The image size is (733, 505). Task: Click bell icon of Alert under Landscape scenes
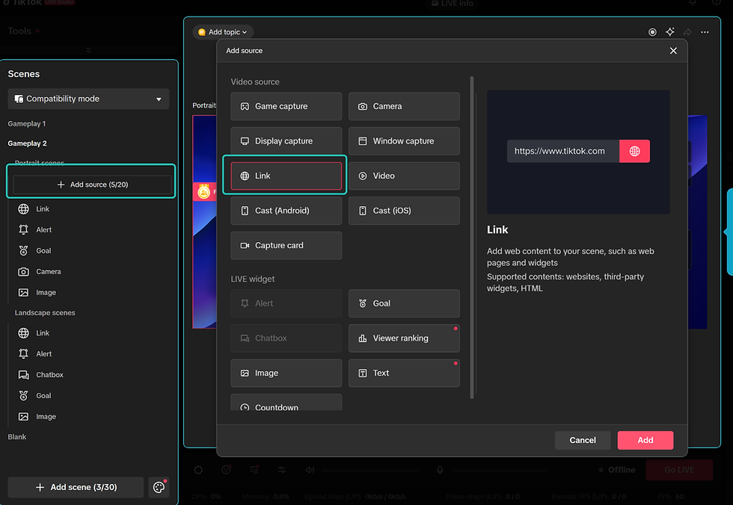pos(23,354)
